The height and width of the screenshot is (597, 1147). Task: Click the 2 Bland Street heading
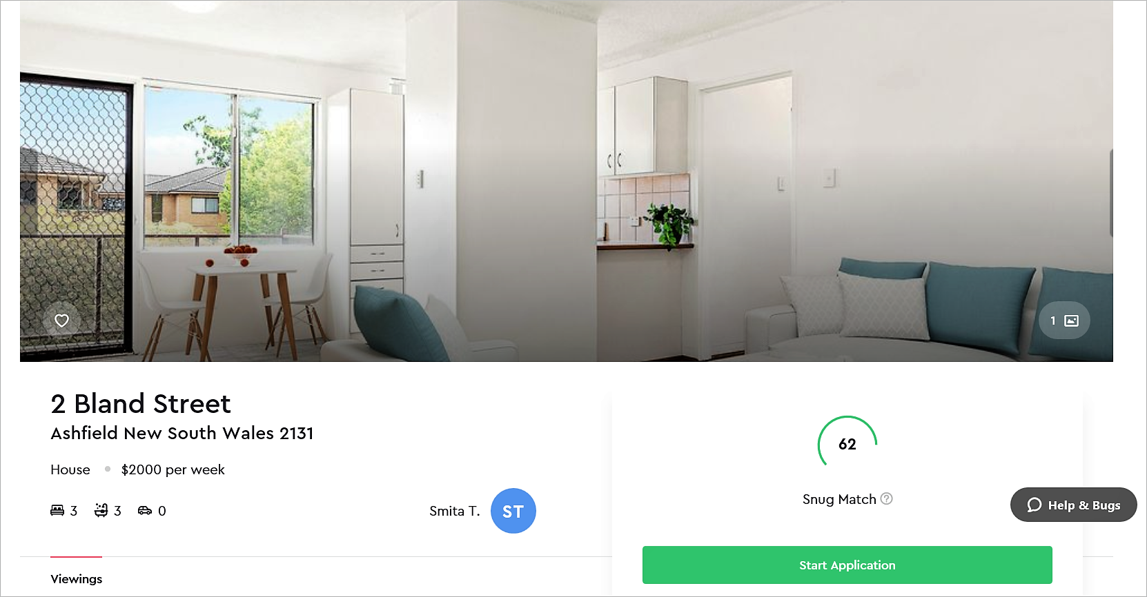pos(141,403)
